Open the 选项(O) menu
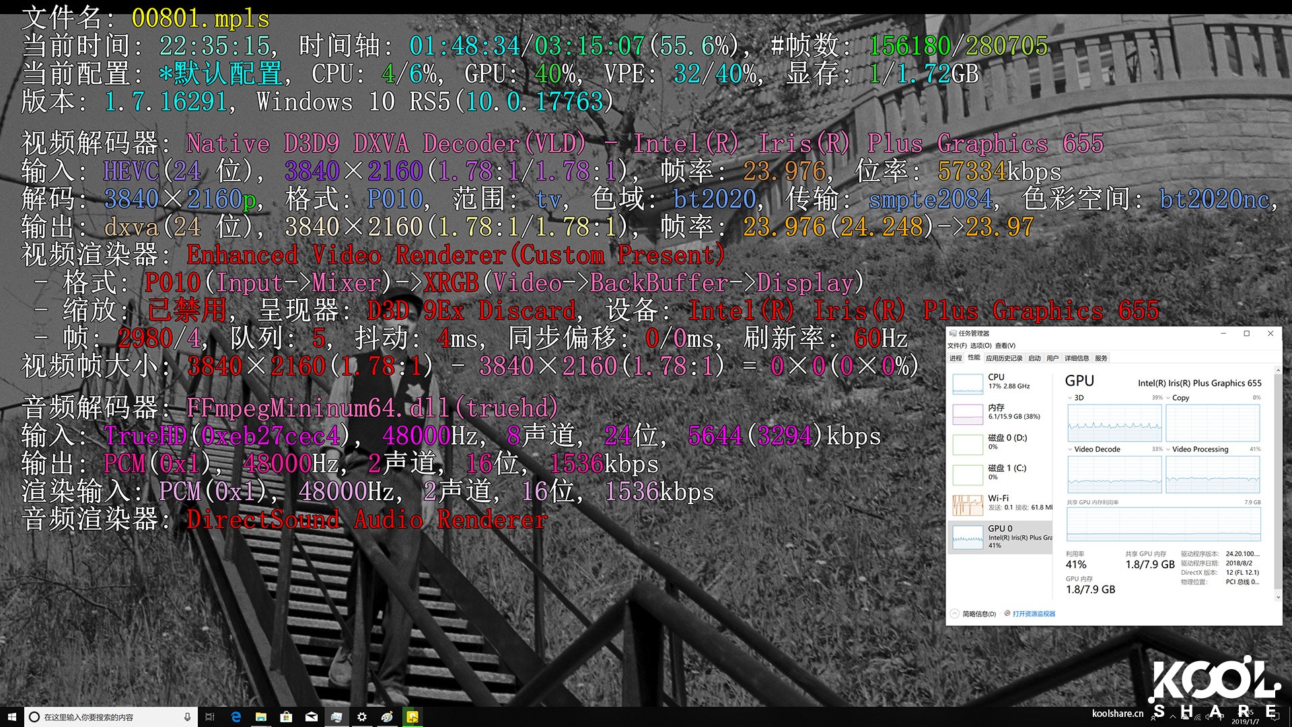Screen dimensions: 1292x727 click(x=980, y=345)
